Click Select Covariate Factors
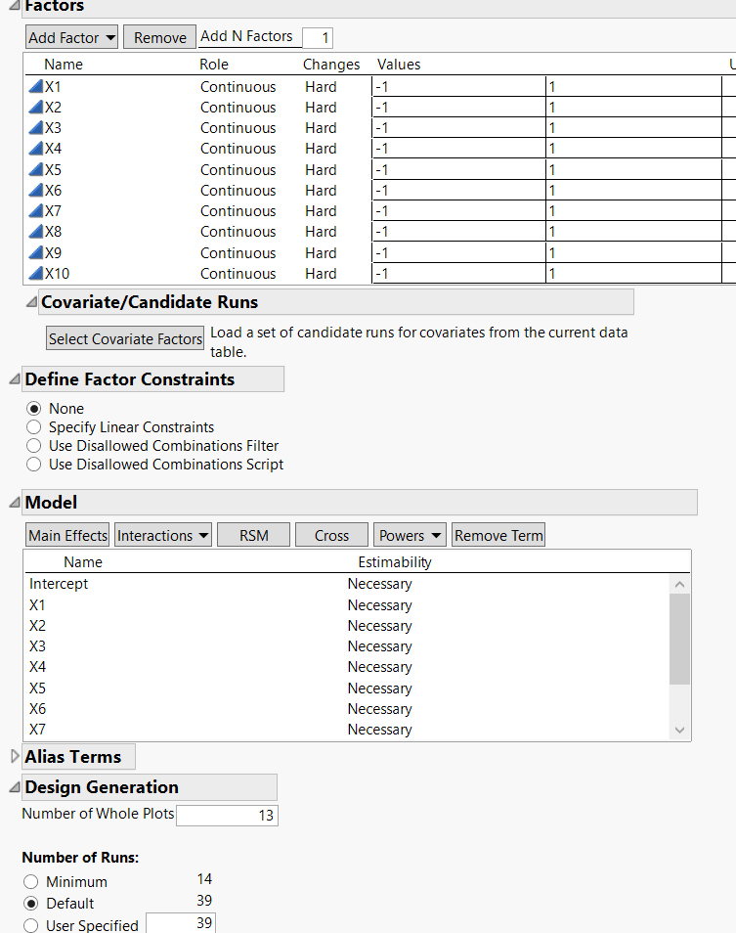Image resolution: width=736 pixels, height=933 pixels. point(124,337)
